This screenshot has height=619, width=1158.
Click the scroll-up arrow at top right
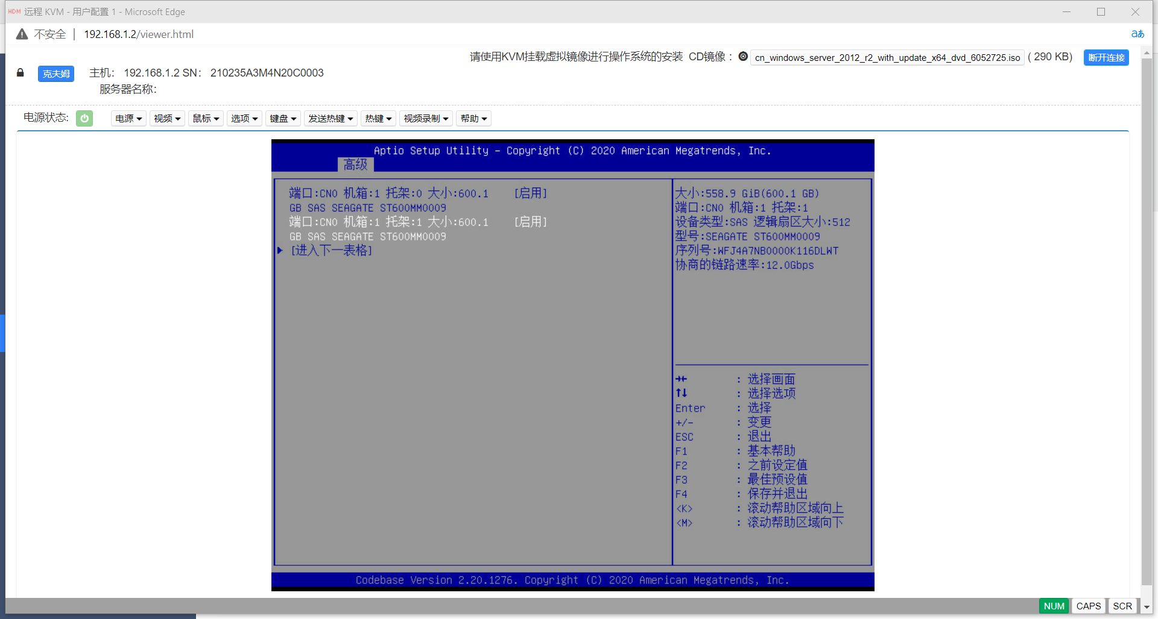(1147, 53)
